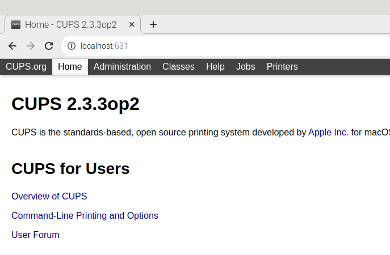
Task: Open the Administration page
Action: point(122,66)
